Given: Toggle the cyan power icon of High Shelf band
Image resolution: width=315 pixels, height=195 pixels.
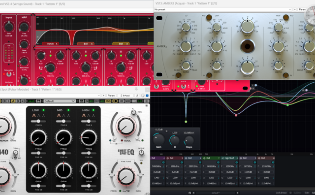Looking at the screenshot, I should click(236, 162).
